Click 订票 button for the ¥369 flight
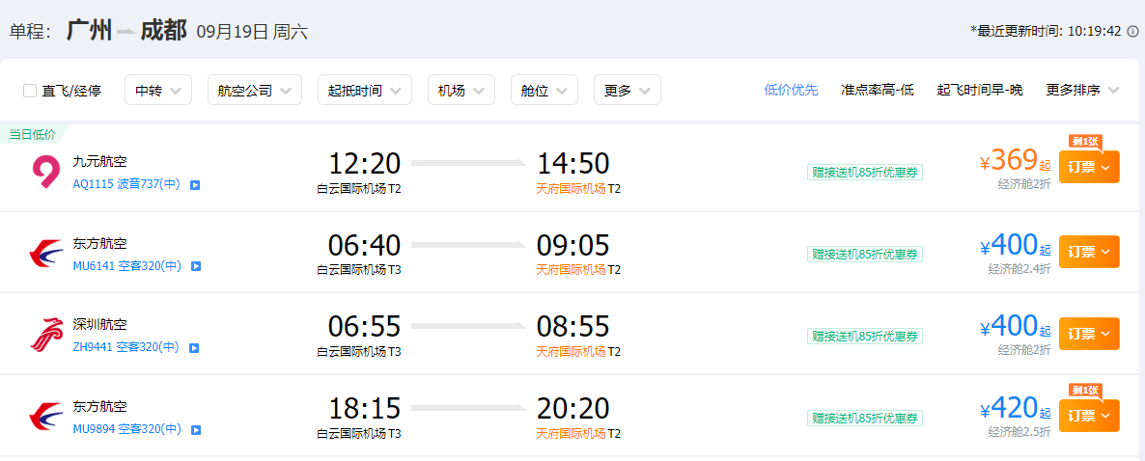1145x461 pixels. [1089, 167]
